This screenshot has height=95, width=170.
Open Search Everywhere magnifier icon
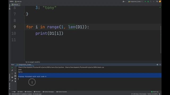[157, 2]
